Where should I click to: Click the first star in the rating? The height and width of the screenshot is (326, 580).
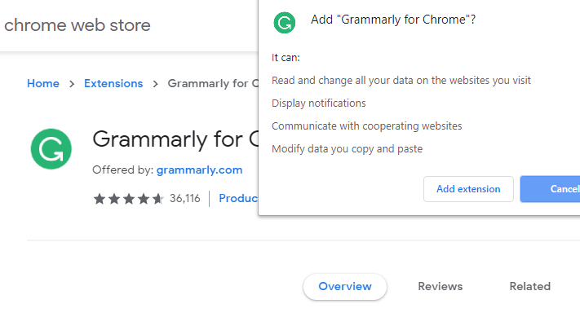pos(100,199)
